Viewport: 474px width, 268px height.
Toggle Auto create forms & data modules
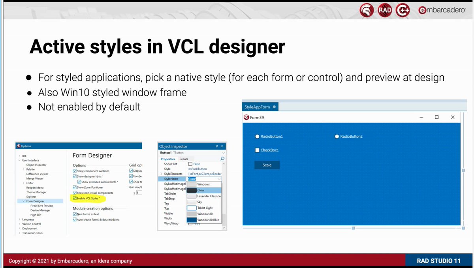75,219
